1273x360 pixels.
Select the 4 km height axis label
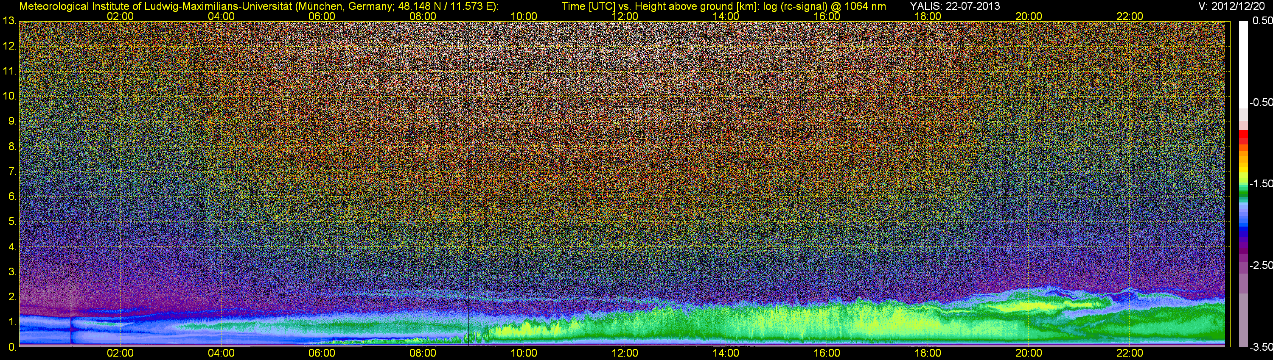(x=12, y=246)
